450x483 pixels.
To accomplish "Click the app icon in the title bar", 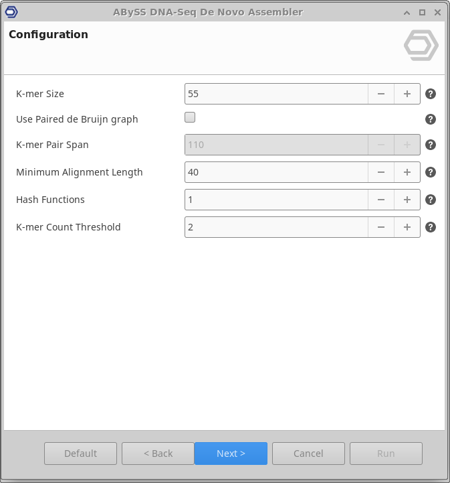I will tap(11, 12).
